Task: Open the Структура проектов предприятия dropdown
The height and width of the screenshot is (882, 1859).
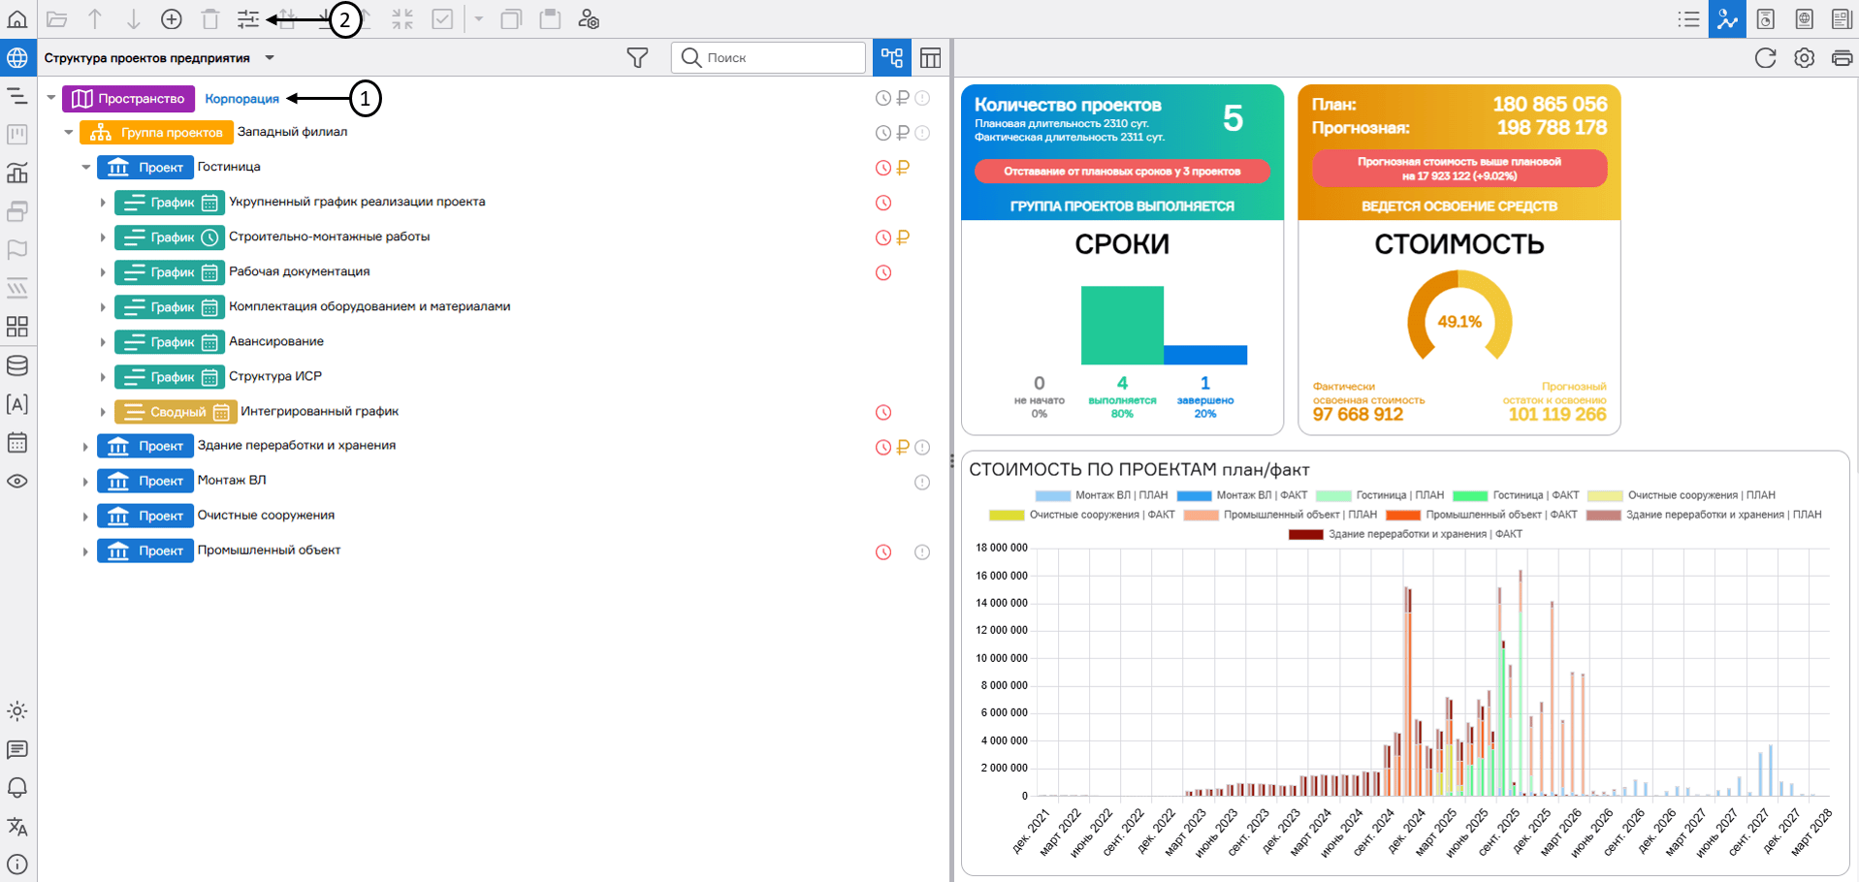Action: coord(270,58)
